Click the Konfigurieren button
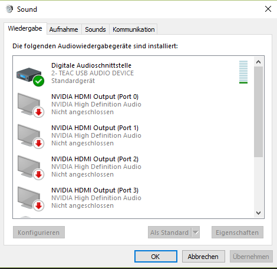 click(x=39, y=233)
